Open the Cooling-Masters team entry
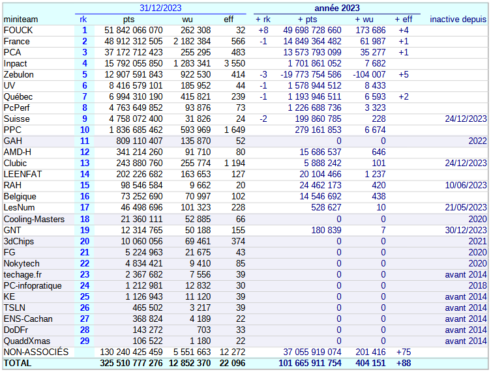491x372 pixels. coord(34,219)
